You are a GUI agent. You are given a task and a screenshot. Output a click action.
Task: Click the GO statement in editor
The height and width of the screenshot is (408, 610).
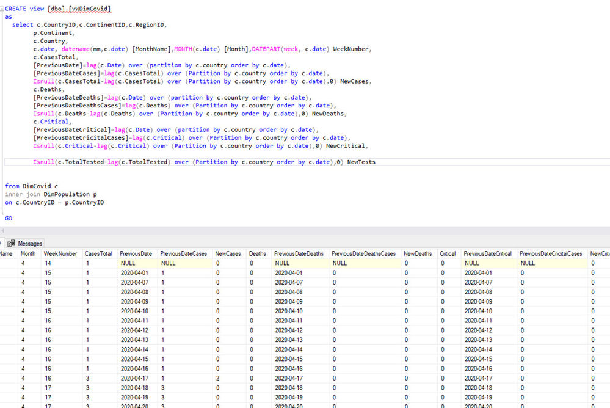pos(9,218)
